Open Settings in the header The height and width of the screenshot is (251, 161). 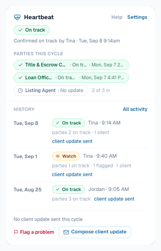[137, 17]
